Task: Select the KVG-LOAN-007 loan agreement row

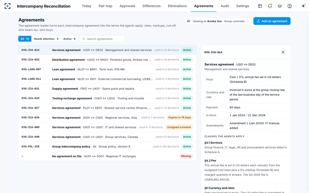Action: (x=107, y=69)
